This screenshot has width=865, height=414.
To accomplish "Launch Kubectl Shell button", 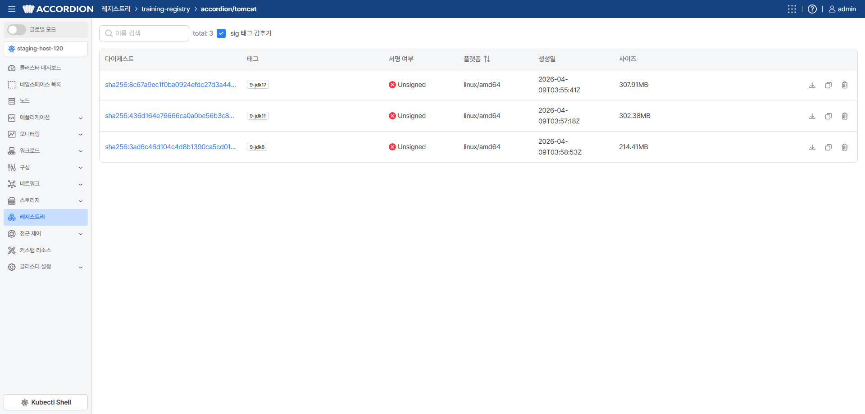I will tap(46, 402).
